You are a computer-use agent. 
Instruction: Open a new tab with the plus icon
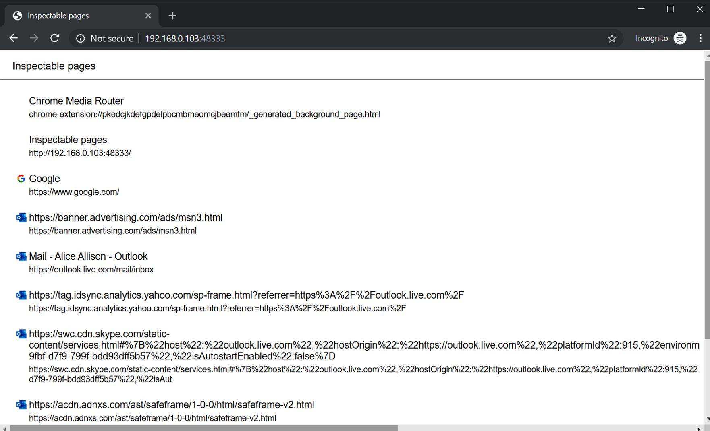172,16
